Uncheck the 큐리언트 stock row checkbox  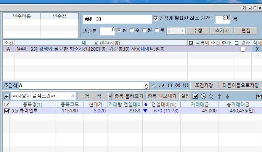pyautogui.click(x=6, y=111)
